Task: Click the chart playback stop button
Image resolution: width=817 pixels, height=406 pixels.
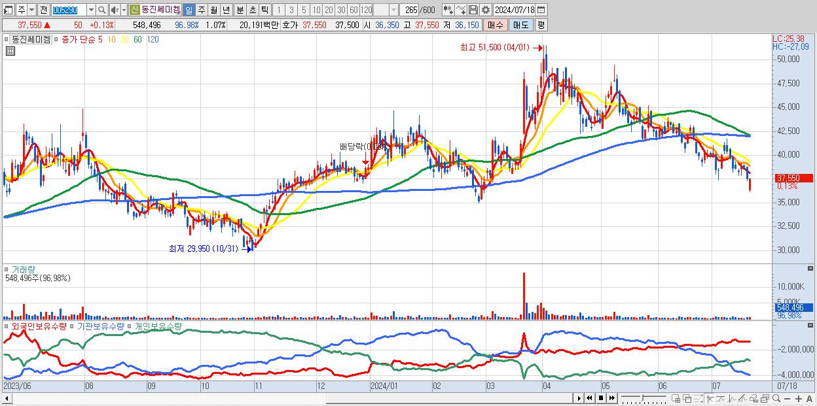Action: (x=601, y=398)
